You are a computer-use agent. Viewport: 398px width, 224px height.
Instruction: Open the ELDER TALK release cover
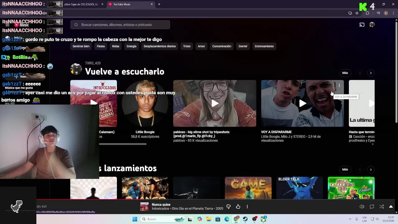coord(300,188)
